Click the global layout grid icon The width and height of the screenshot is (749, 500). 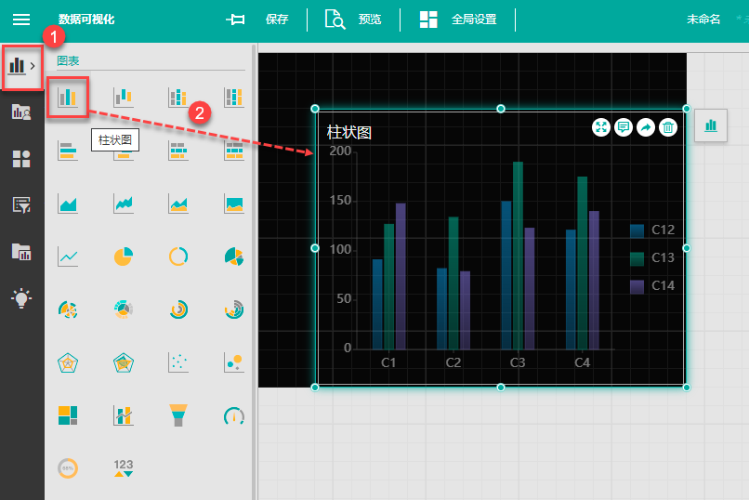pyautogui.click(x=428, y=20)
